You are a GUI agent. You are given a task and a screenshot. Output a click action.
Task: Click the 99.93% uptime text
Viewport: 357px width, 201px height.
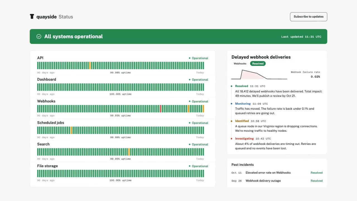point(120,116)
